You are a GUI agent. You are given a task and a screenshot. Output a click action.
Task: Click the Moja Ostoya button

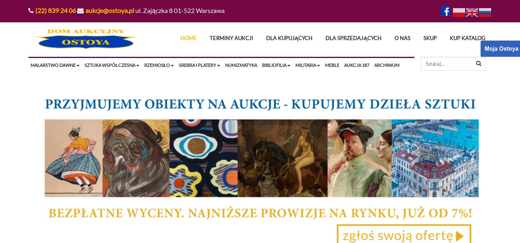tap(500, 49)
